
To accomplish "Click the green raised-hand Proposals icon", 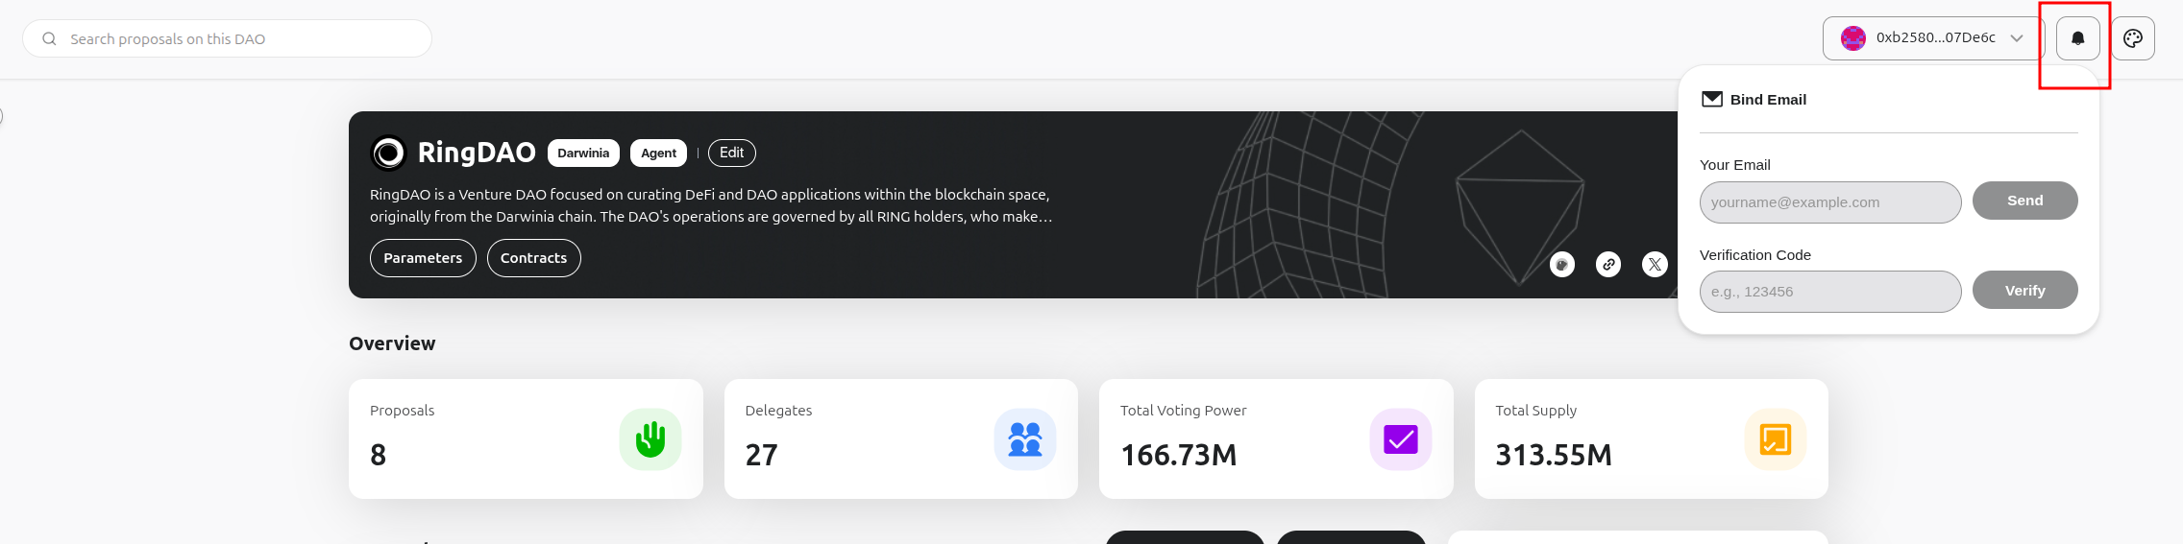I will pyautogui.click(x=650, y=439).
